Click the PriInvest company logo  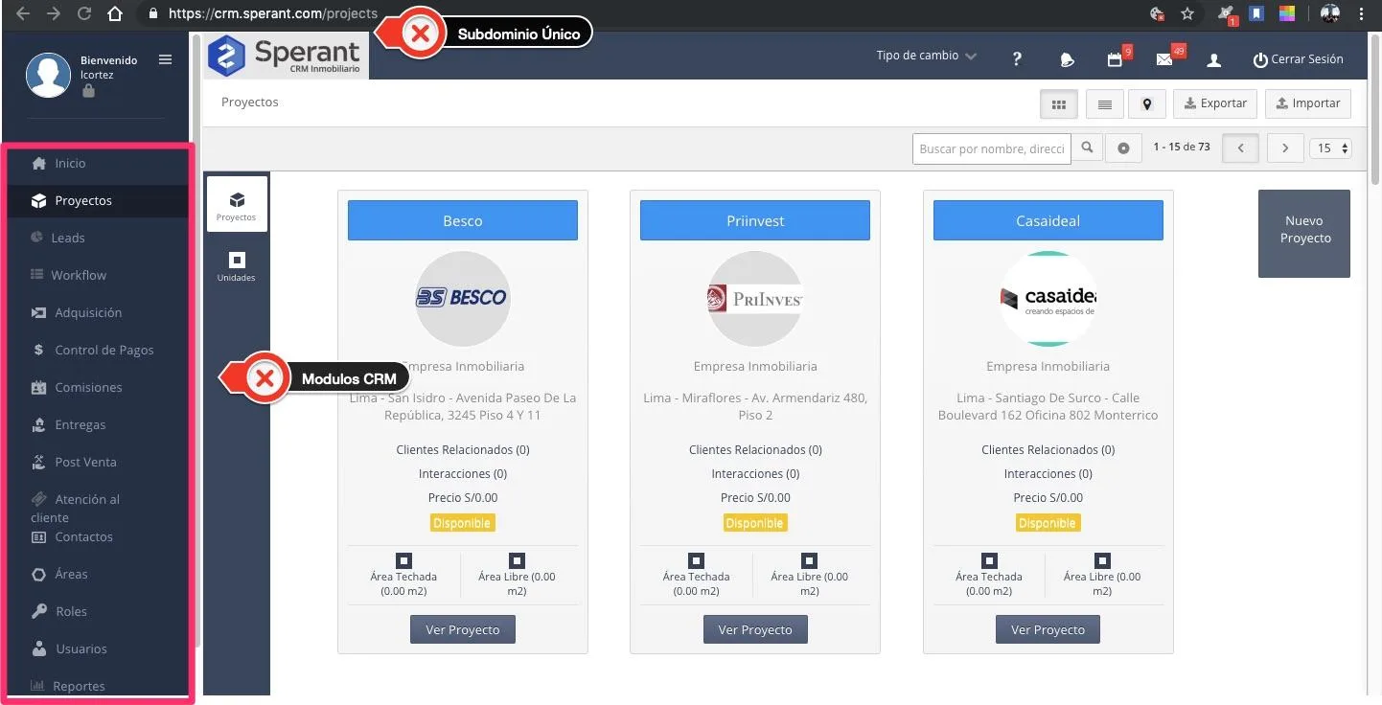click(755, 299)
